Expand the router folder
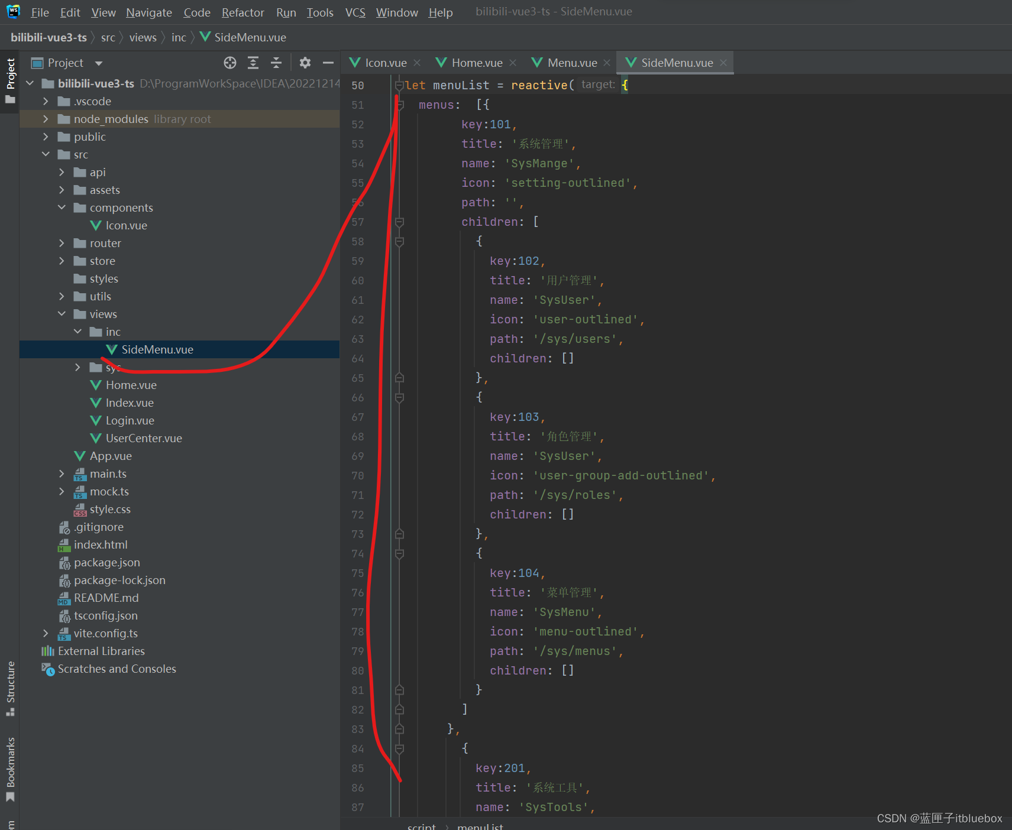The height and width of the screenshot is (830, 1012). coord(62,243)
